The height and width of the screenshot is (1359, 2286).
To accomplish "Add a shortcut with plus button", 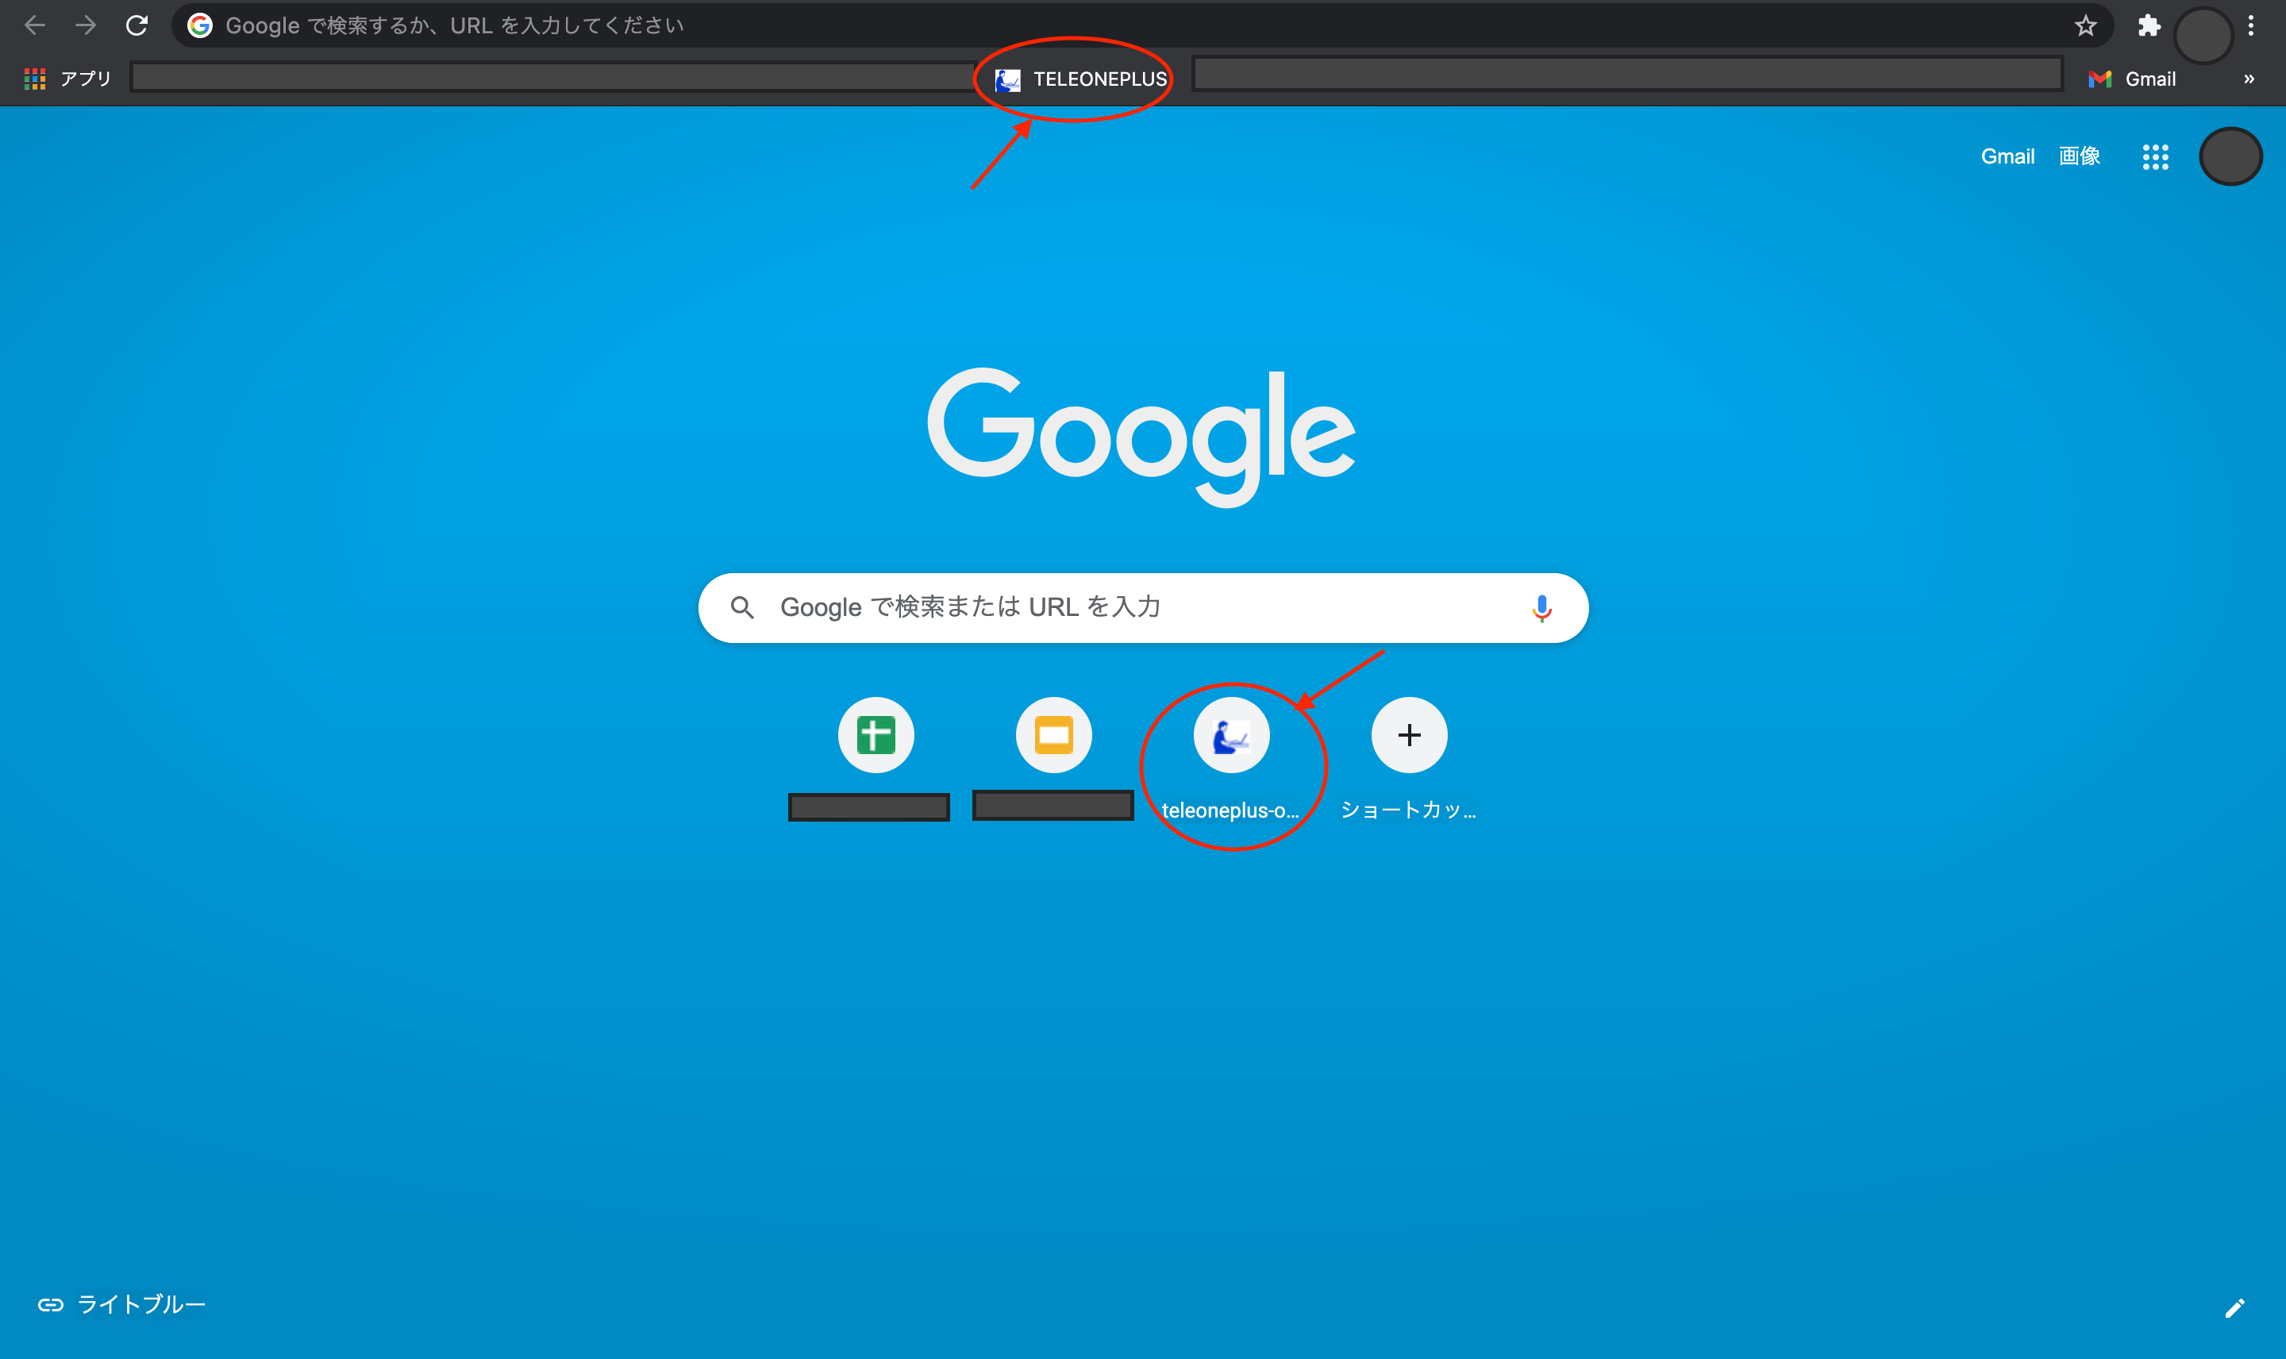I will click(x=1409, y=735).
